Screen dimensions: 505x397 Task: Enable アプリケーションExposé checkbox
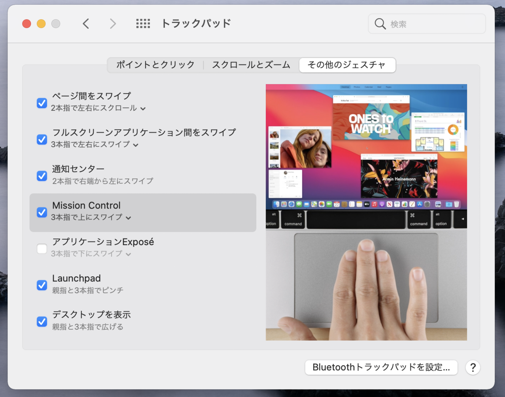(42, 249)
